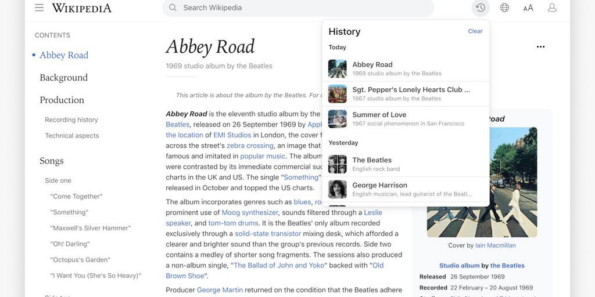Click The Beatles album thumbnail in history
Image resolution: width=595 pixels, height=297 pixels.
[x=338, y=164]
